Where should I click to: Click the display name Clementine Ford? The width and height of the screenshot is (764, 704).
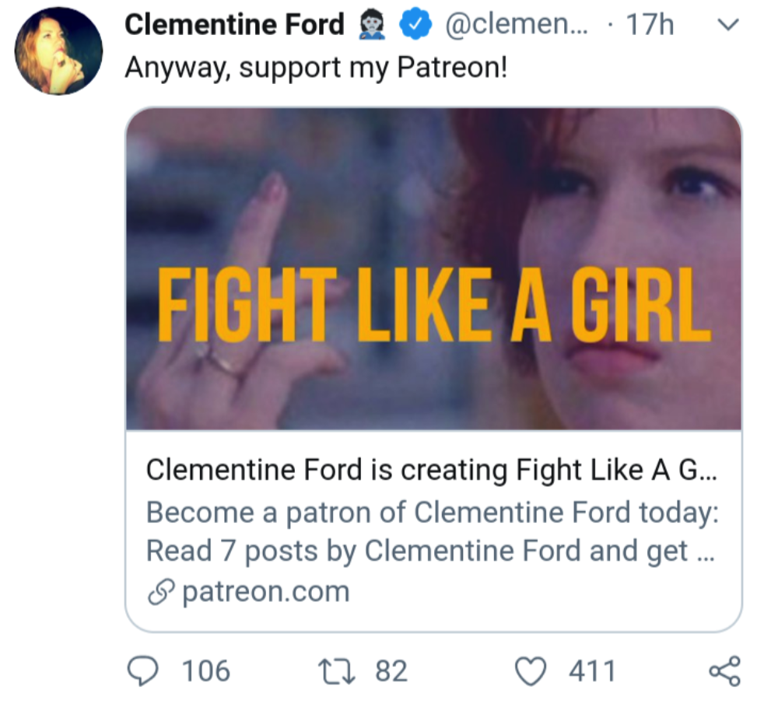(233, 26)
